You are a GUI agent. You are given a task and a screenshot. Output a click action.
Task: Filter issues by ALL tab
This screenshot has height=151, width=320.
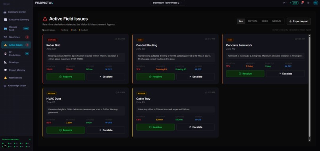241,21
